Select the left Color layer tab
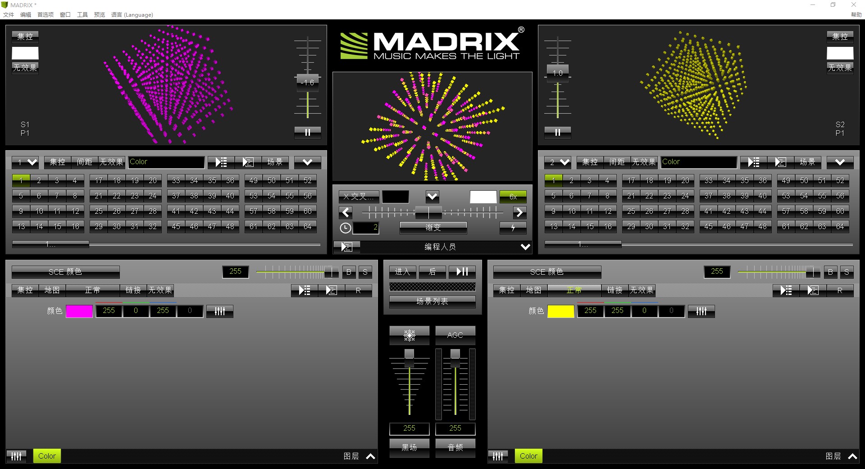 [x=47, y=456]
